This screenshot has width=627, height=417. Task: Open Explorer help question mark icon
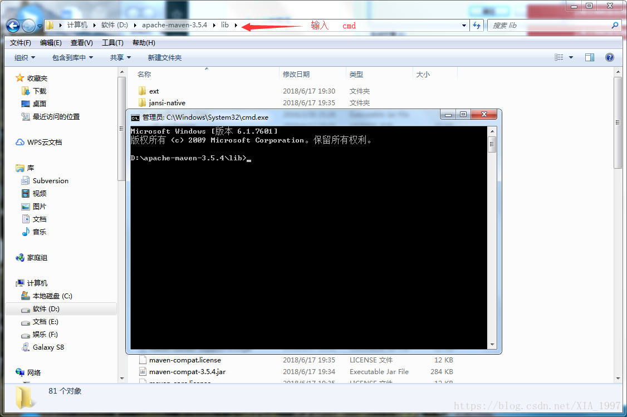(x=609, y=57)
